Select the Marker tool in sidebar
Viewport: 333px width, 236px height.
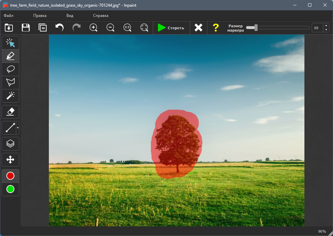click(10, 56)
